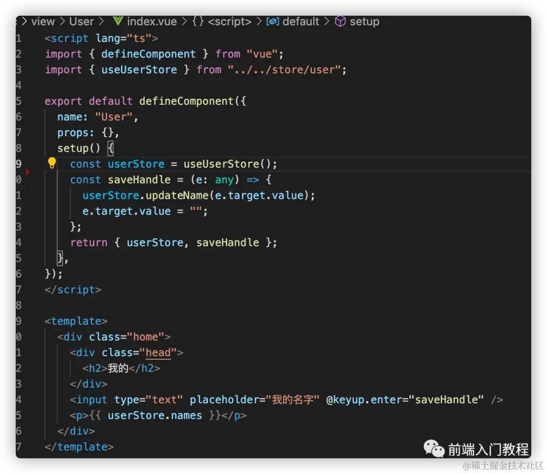Viewport: 547px width, 474px height.
Task: Click the placeholder 我的名字 value
Action: [293, 400]
